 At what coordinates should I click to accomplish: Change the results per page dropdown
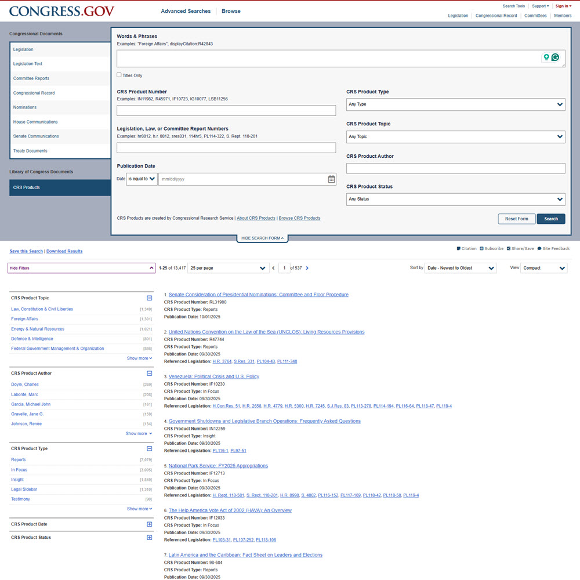coord(227,268)
